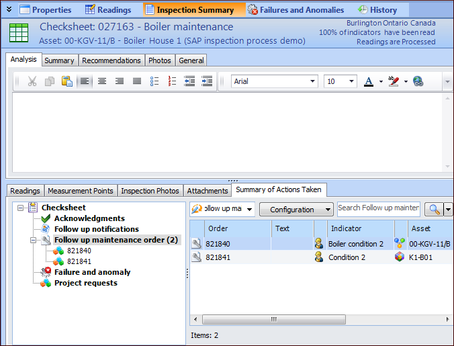Toggle justify text alignment

point(137,81)
